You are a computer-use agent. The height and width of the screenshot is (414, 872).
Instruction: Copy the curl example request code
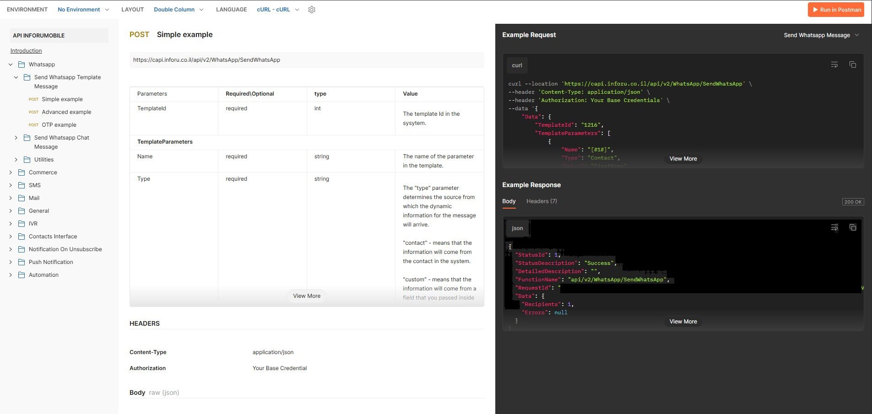pyautogui.click(x=853, y=65)
